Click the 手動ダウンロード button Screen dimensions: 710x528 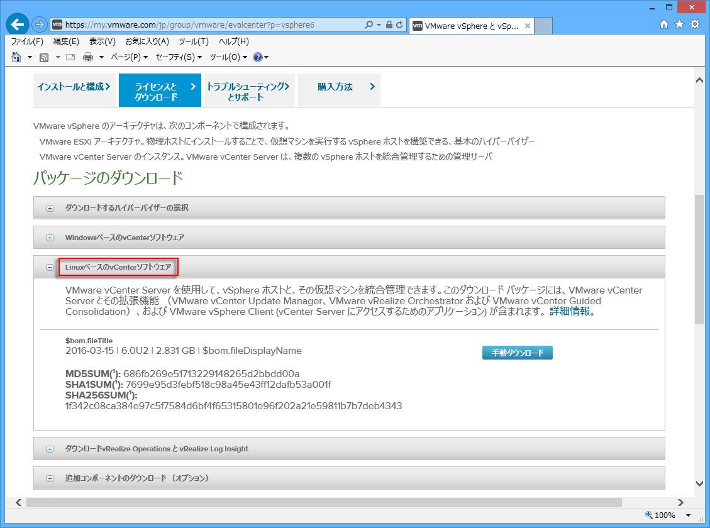tap(518, 353)
